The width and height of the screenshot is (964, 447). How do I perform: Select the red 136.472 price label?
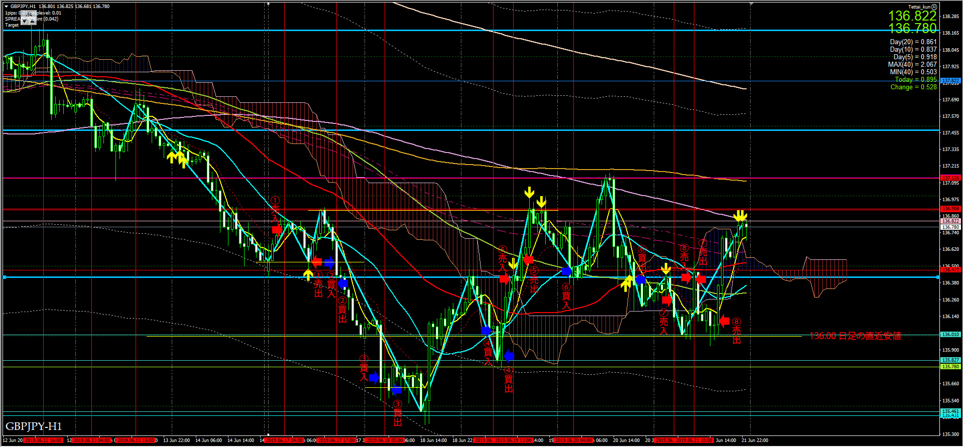point(950,270)
